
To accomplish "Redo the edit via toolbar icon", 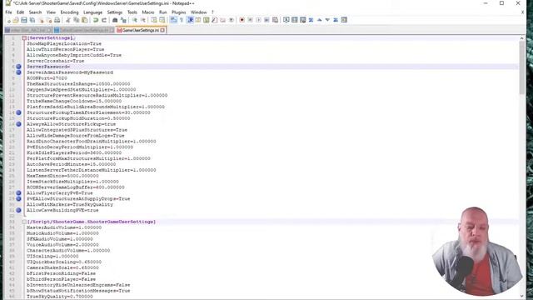I will (x=104, y=20).
